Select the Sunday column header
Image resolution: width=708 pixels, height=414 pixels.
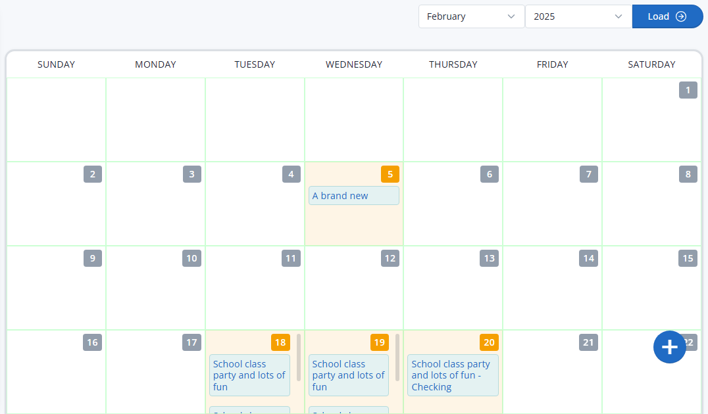pyautogui.click(x=56, y=64)
